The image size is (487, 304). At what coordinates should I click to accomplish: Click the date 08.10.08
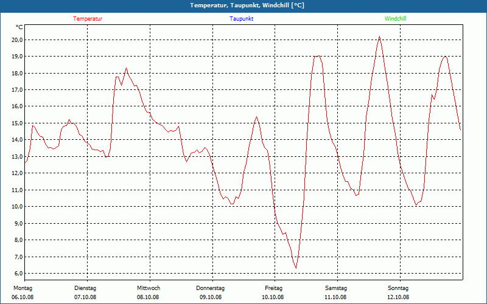point(148,297)
